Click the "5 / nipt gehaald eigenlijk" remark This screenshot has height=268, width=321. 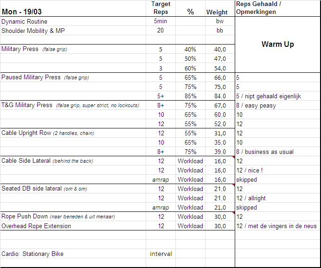pos(269,96)
